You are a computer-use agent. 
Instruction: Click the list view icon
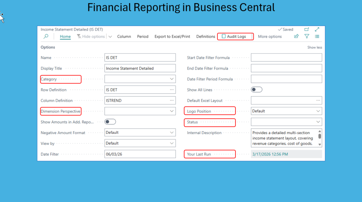point(317,37)
